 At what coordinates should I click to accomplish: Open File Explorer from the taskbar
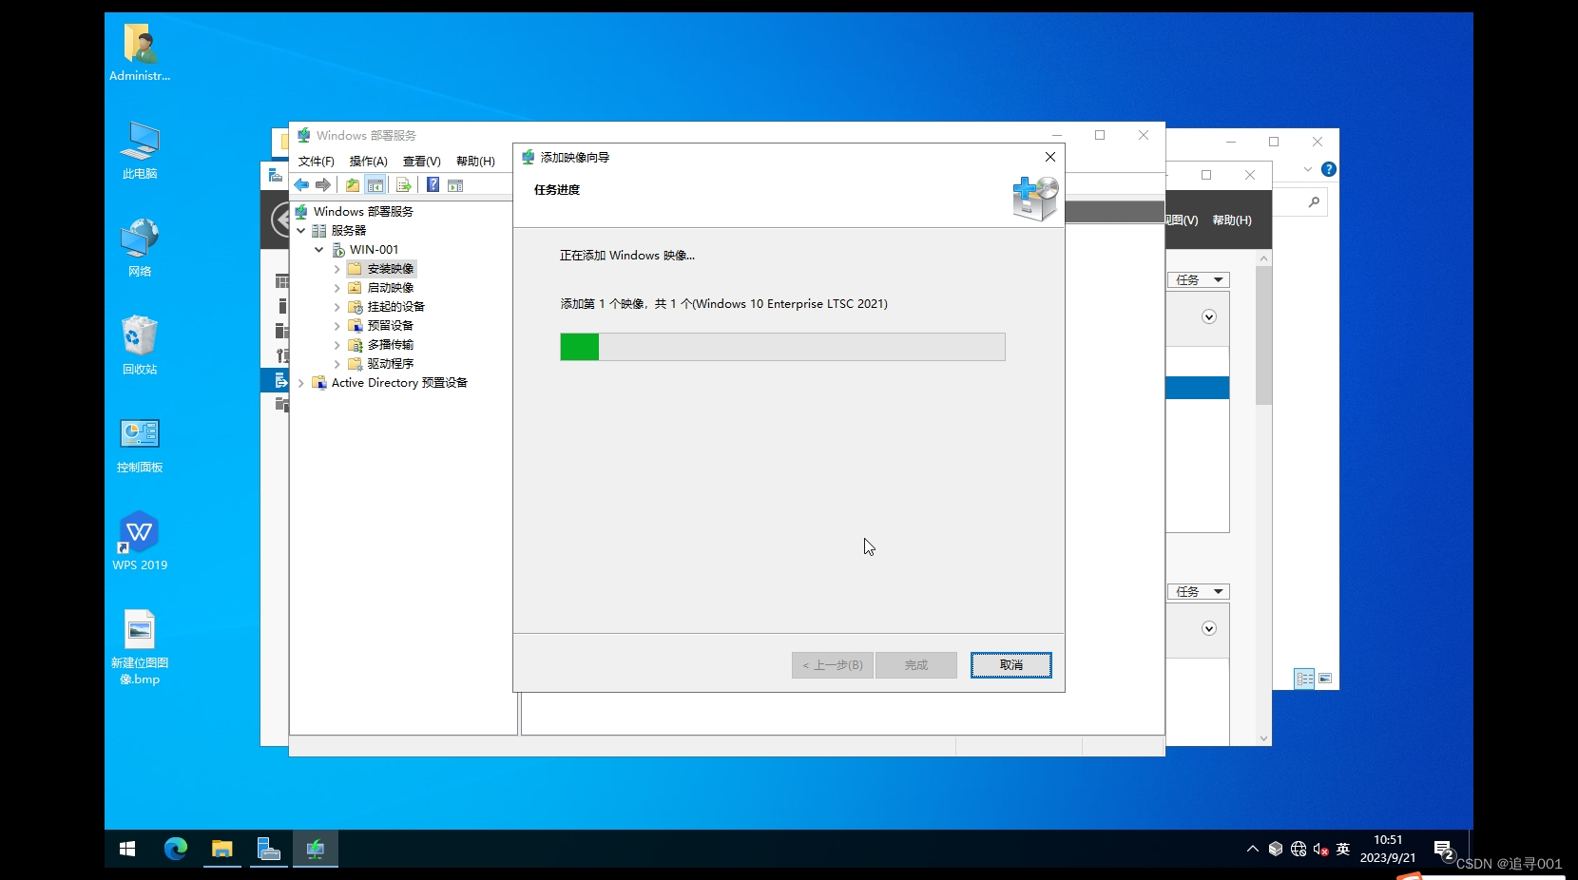point(222,849)
